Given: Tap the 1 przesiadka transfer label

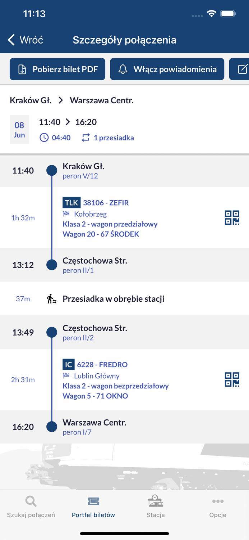Looking at the screenshot, I should pos(114,138).
